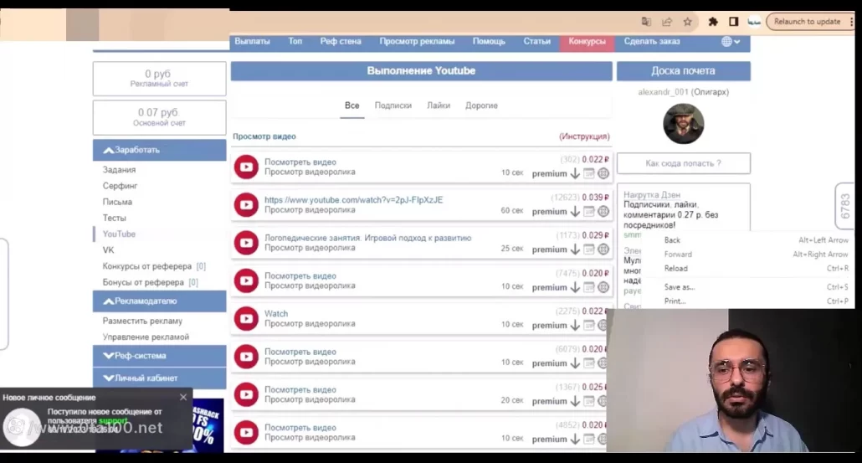Click the YouTube play icon of the first task

pos(246,167)
